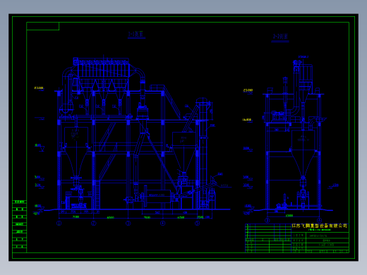The height and width of the screenshot is (275, 367).
Task: Click the 2-2 section title text
Action: coord(280,37)
